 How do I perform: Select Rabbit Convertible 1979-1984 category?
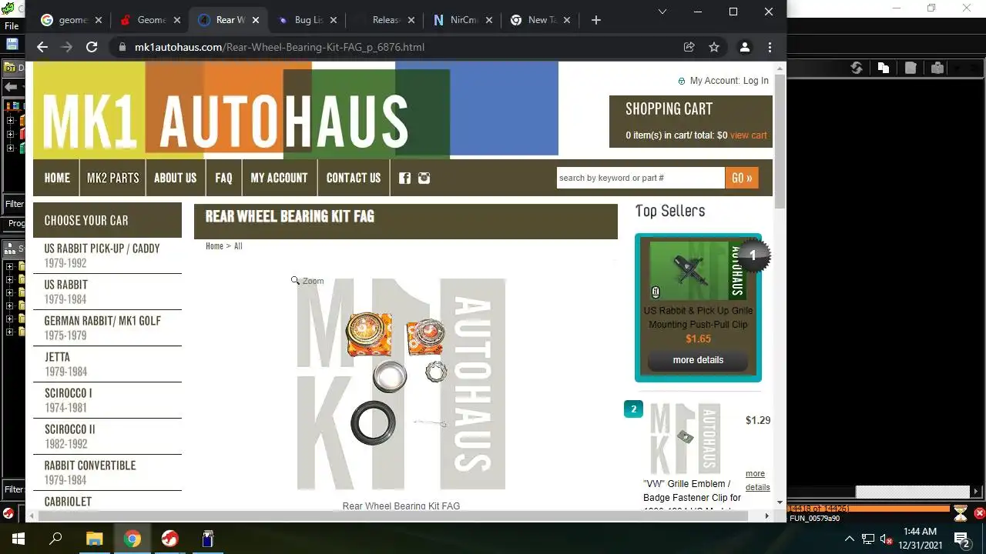click(107, 472)
